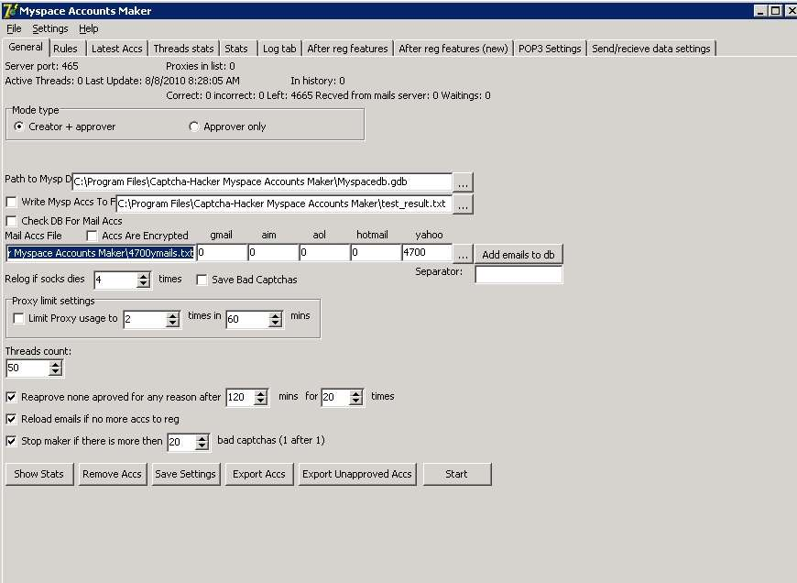Minimize the Myspace Accounts Maker window

coord(760,11)
